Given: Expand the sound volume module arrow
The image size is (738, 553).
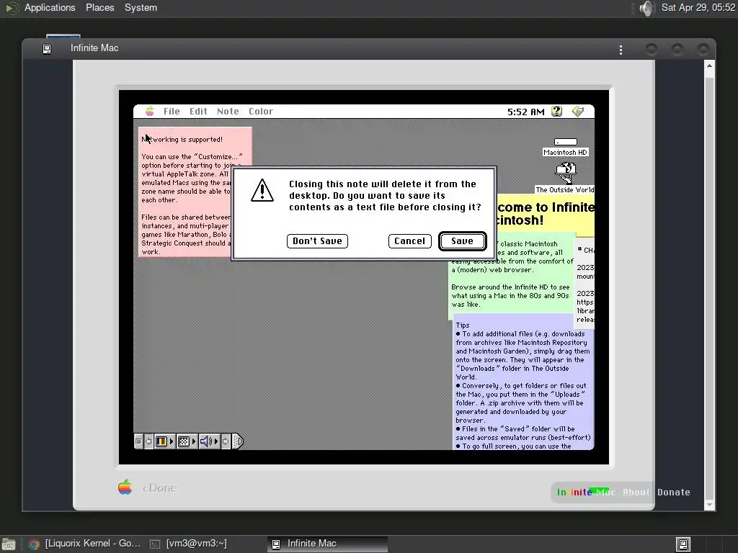Looking at the screenshot, I should tap(216, 441).
